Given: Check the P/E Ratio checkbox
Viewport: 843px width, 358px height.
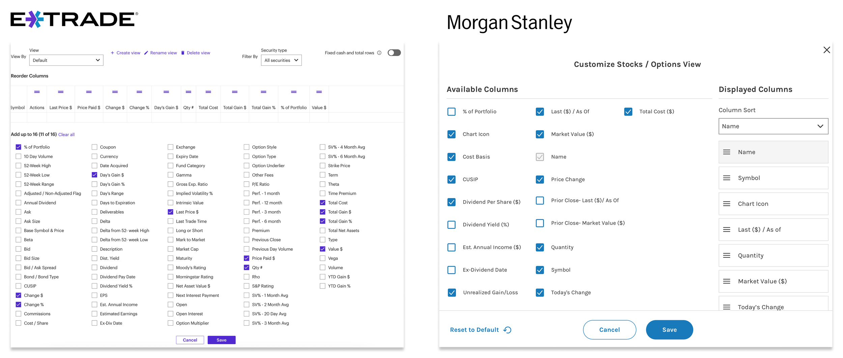Looking at the screenshot, I should (246, 184).
